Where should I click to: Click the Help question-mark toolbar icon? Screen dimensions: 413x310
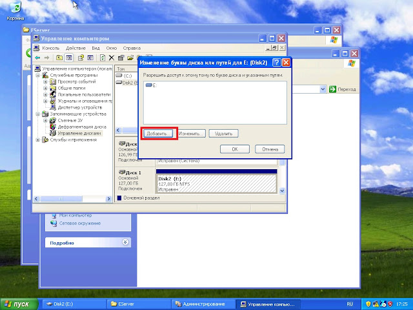click(81, 57)
